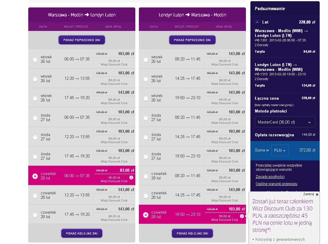Show previous days for Luton–Warszawa flights
Viewport: 328px width, 244px height.
192,40
